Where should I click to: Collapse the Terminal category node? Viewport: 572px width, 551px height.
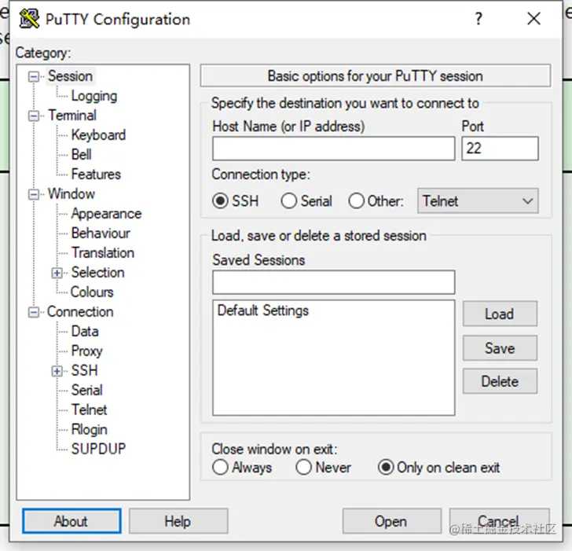[x=34, y=116]
